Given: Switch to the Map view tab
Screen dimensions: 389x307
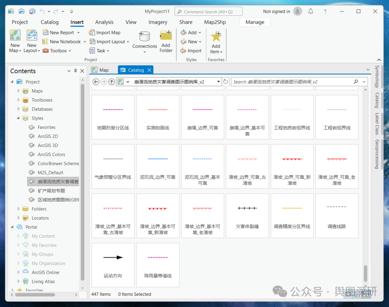Looking at the screenshot, I should pos(100,70).
